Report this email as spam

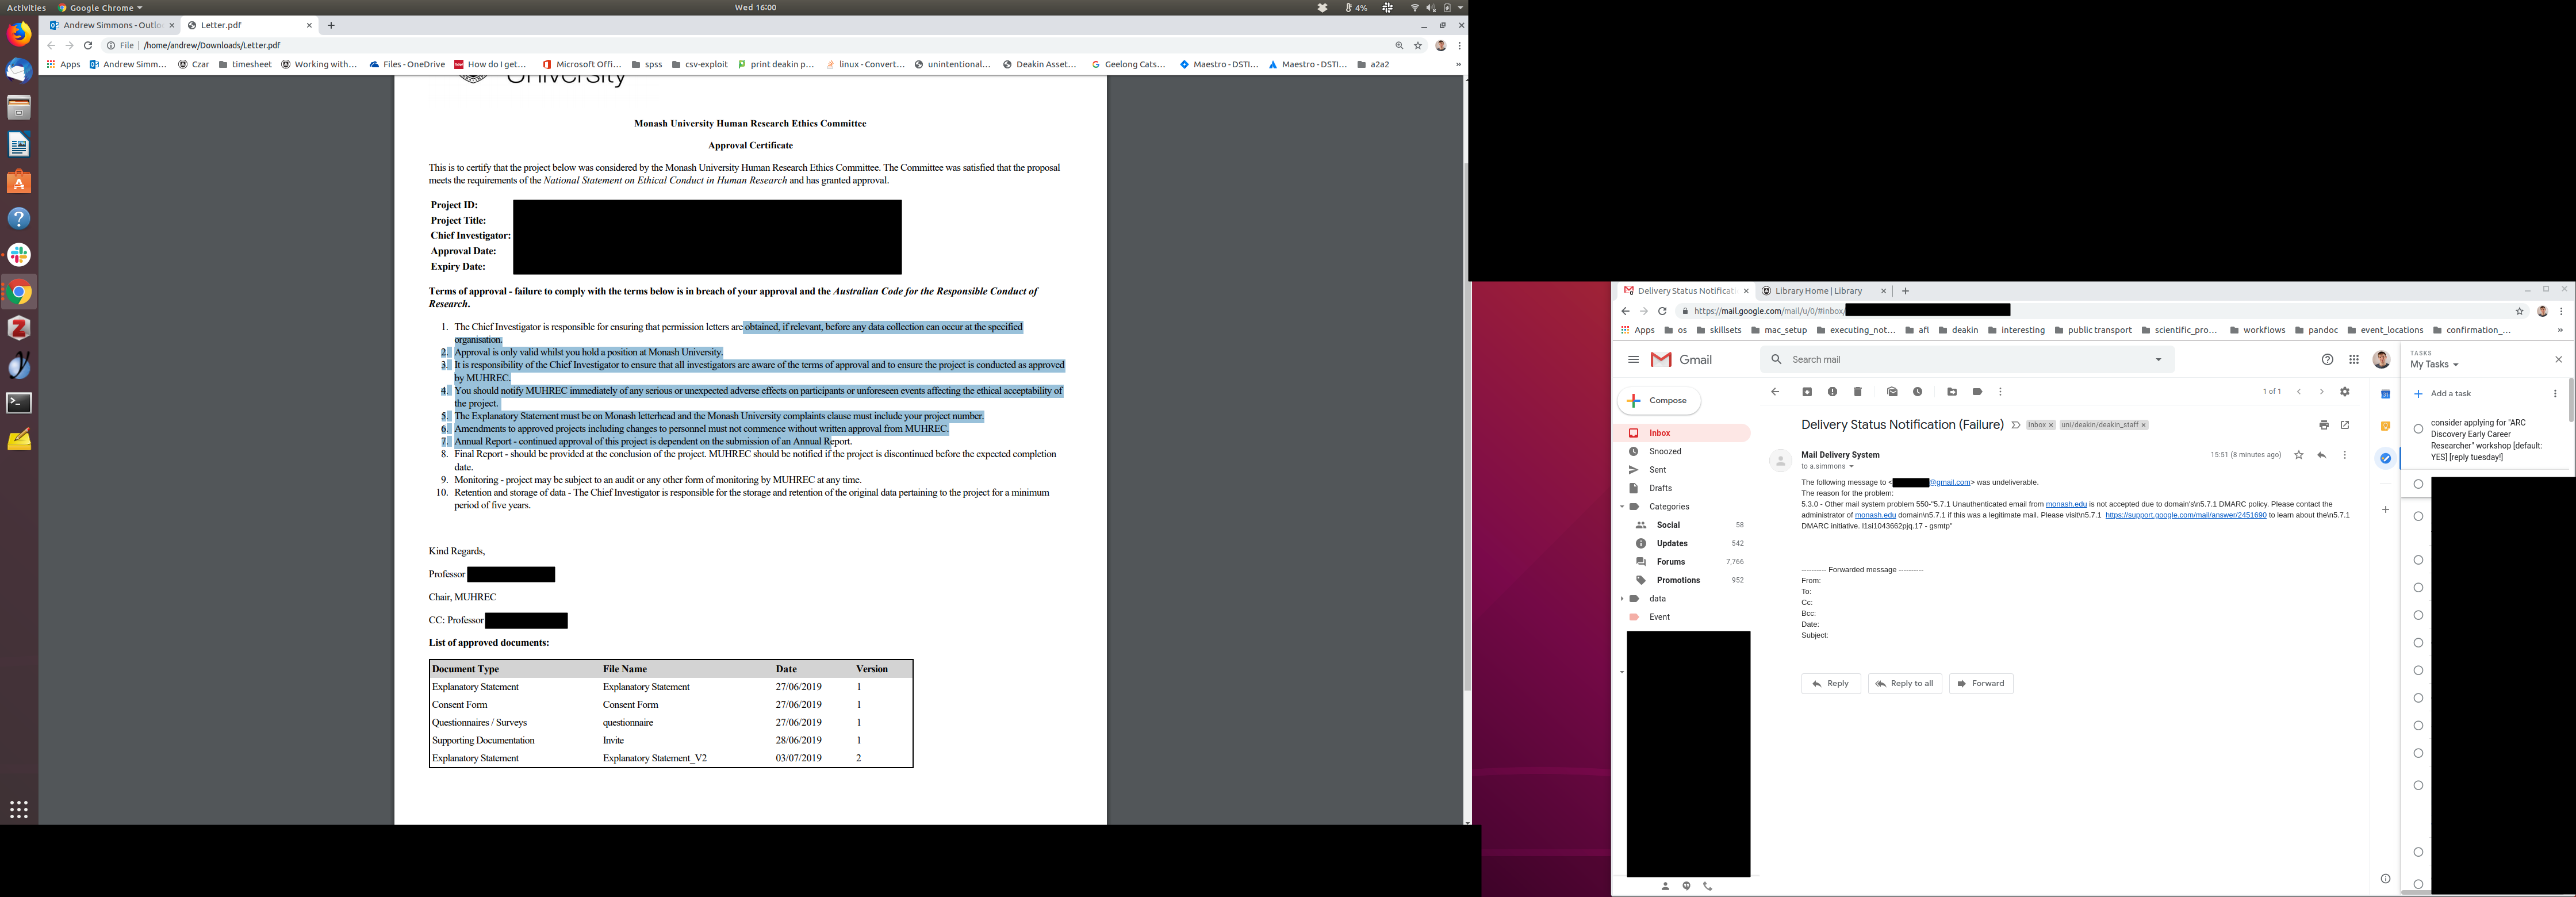click(x=1832, y=392)
